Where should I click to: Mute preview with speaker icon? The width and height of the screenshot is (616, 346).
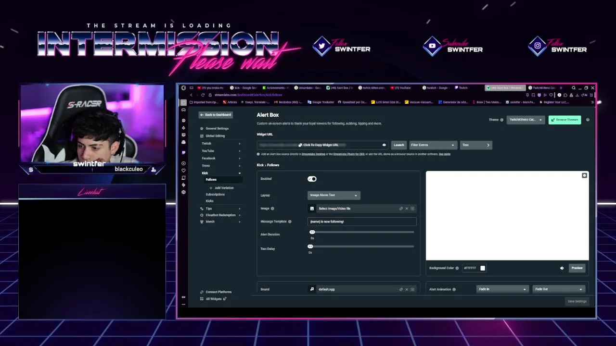(562, 268)
